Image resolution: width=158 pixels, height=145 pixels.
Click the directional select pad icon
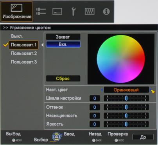[56, 137]
